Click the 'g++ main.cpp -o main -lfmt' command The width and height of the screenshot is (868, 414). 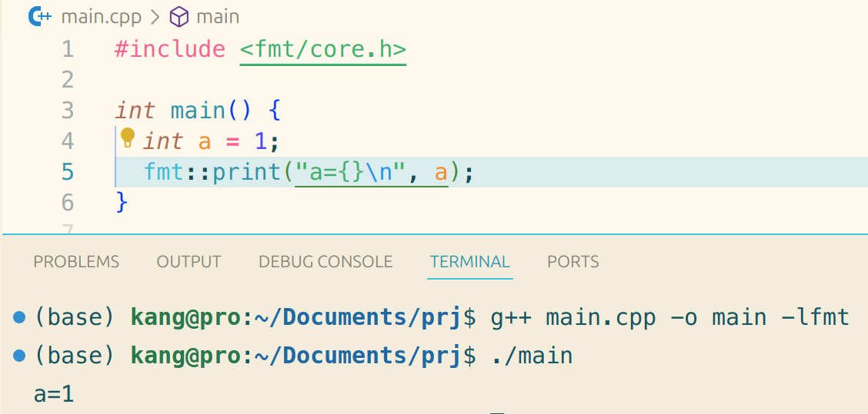click(x=669, y=318)
